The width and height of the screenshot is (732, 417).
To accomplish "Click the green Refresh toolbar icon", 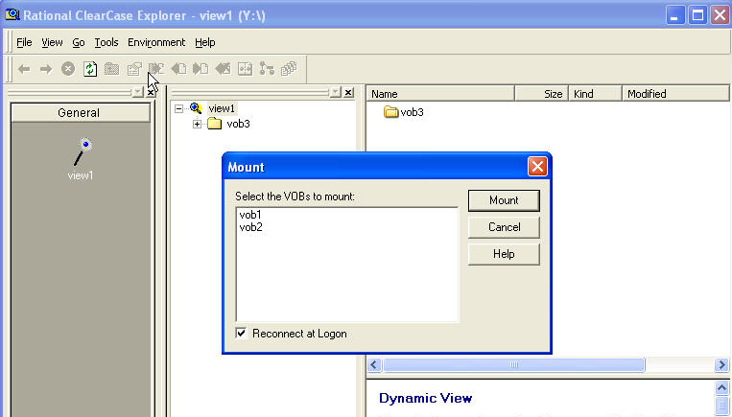I will pyautogui.click(x=90, y=69).
